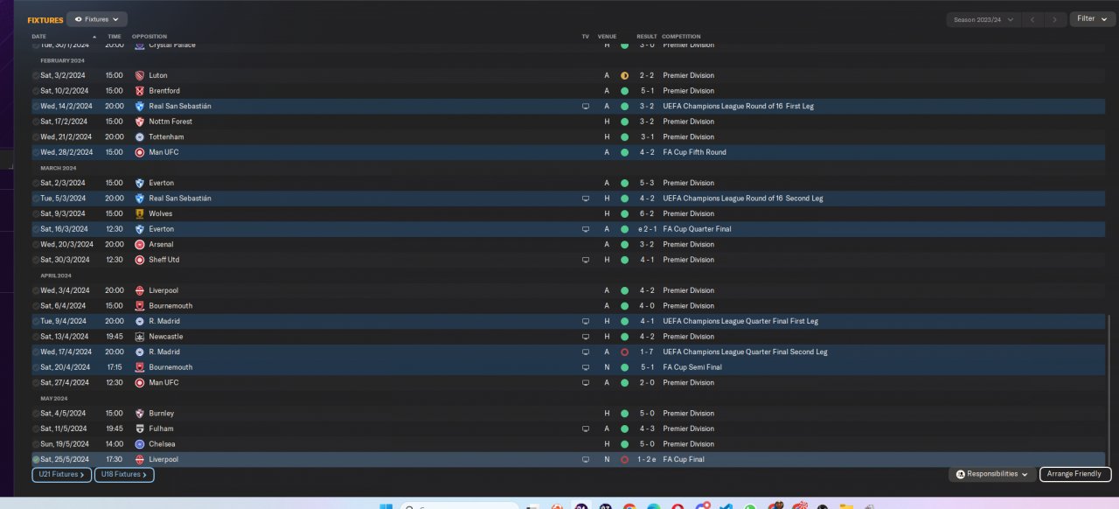The height and width of the screenshot is (509, 1119).
Task: Click the date Wed, 20/3/2024
Action: pyautogui.click(x=66, y=245)
